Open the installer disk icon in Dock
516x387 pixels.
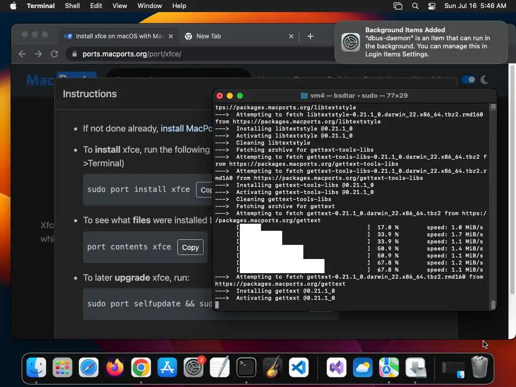(x=415, y=367)
